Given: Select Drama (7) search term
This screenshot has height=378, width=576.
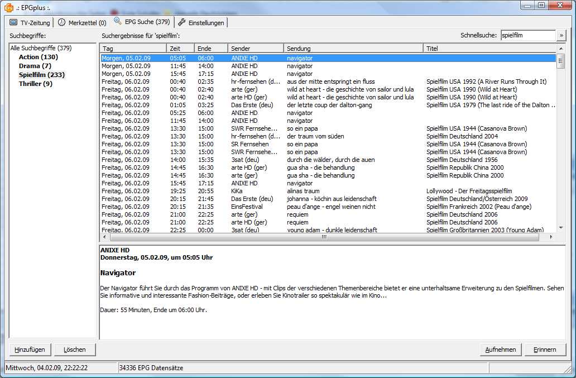Looking at the screenshot, I should coord(35,66).
